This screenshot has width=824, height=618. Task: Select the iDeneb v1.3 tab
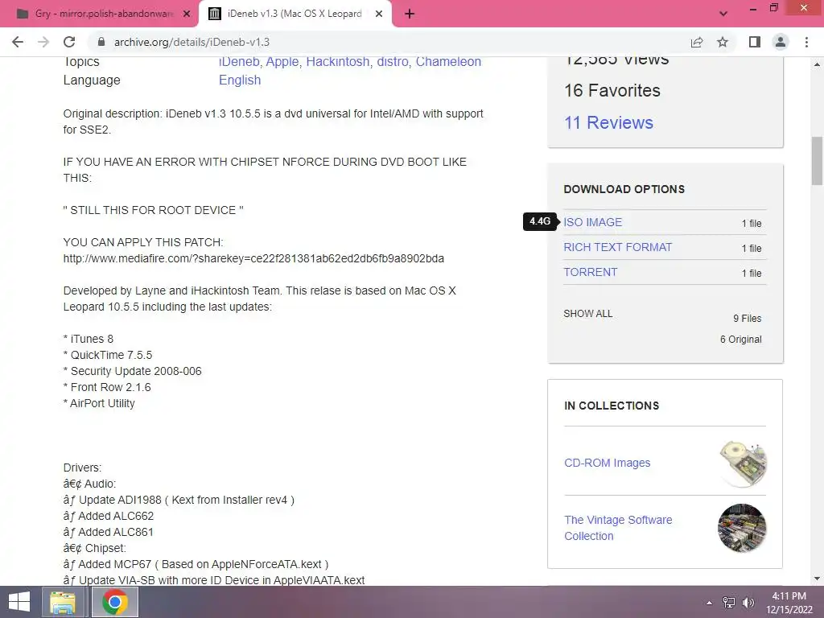coord(295,14)
